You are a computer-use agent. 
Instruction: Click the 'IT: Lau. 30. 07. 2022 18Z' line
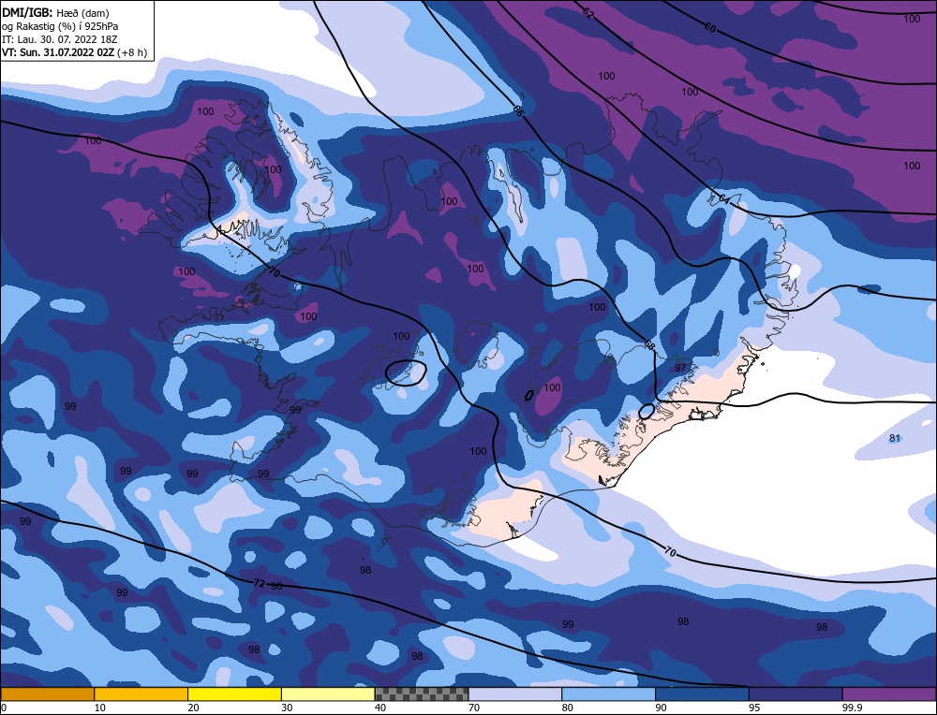coord(59,39)
